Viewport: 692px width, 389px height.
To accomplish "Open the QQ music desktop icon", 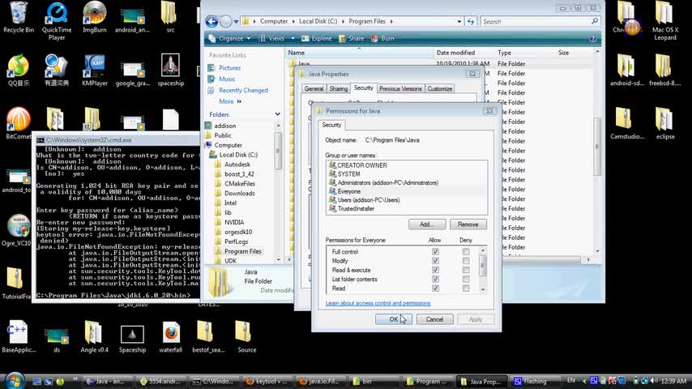I will (19, 70).
